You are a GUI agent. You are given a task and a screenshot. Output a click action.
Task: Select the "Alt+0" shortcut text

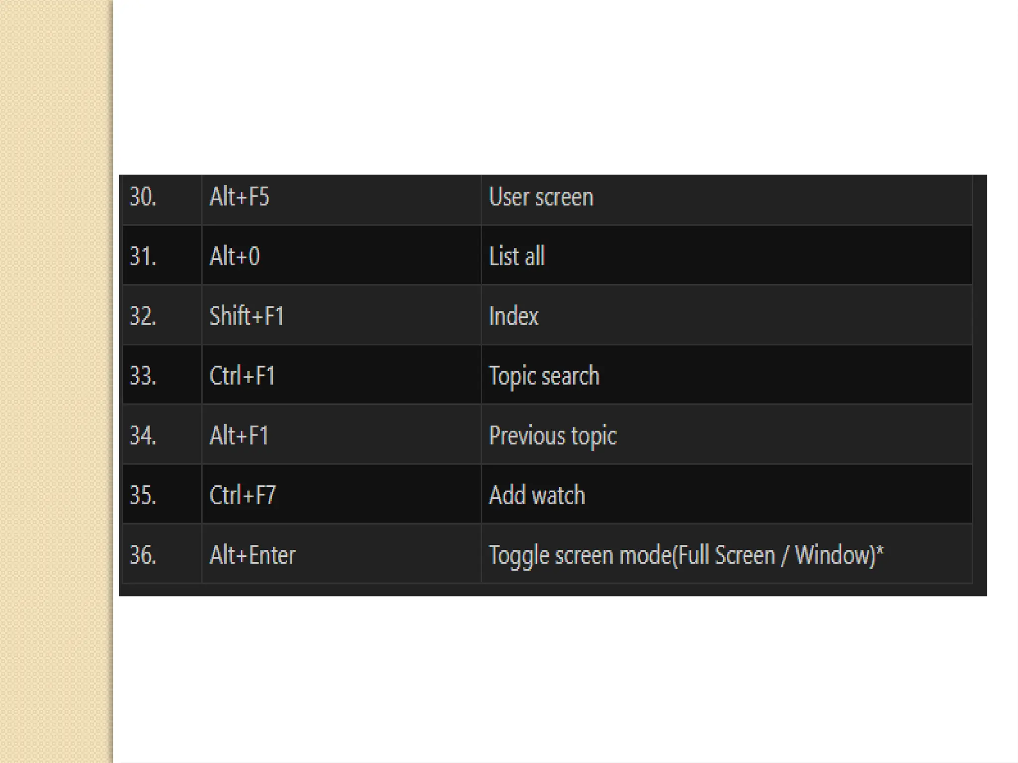point(235,256)
